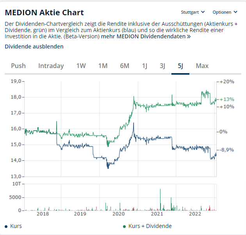Select the 1M chart period
Viewport: 246px width, 235px height.
(x=103, y=66)
